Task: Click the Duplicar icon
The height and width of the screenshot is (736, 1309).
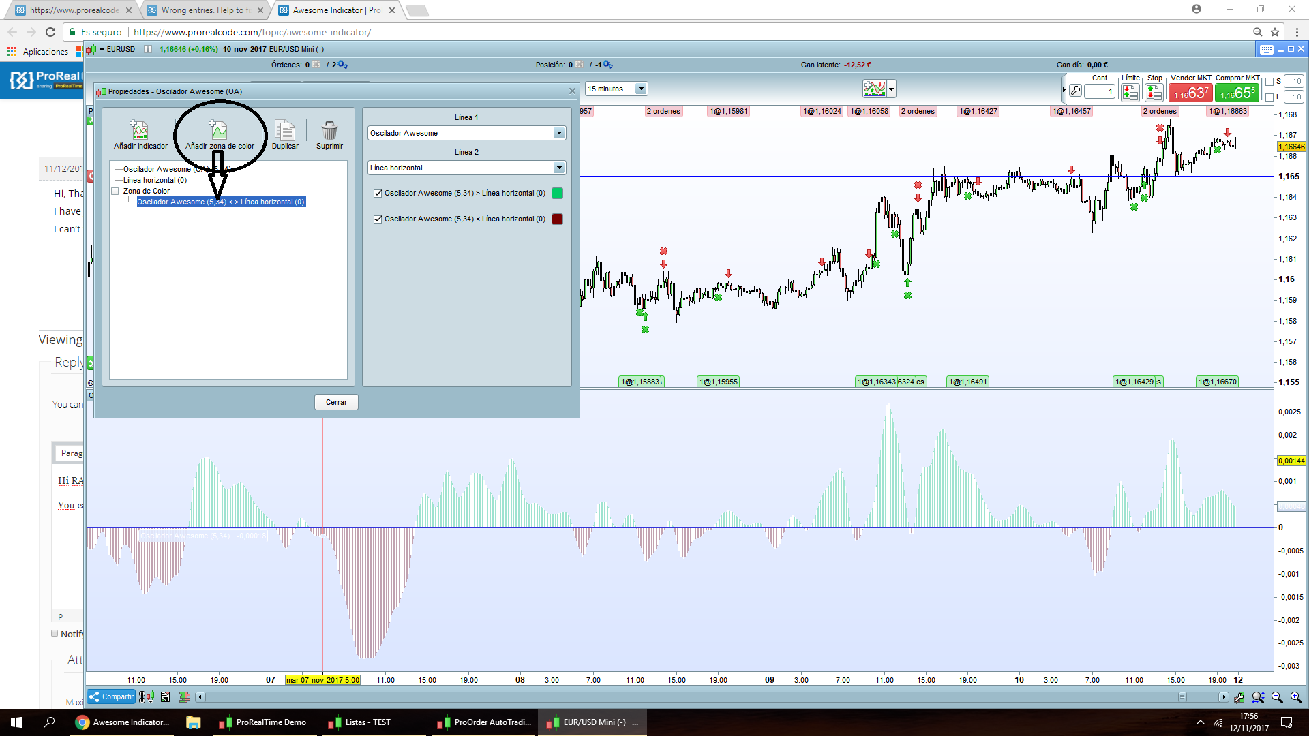Action: [x=285, y=130]
